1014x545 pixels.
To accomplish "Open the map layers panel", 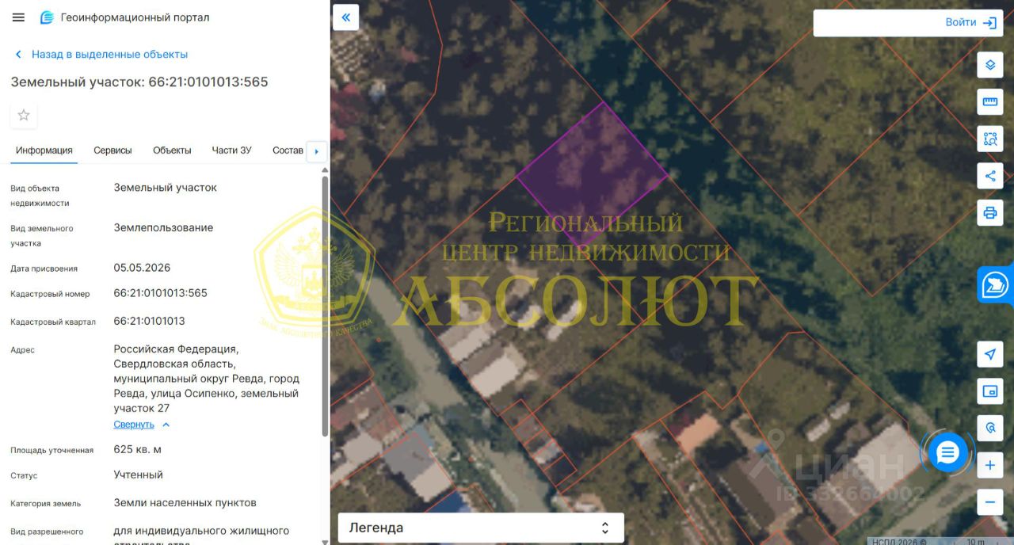I will point(990,65).
